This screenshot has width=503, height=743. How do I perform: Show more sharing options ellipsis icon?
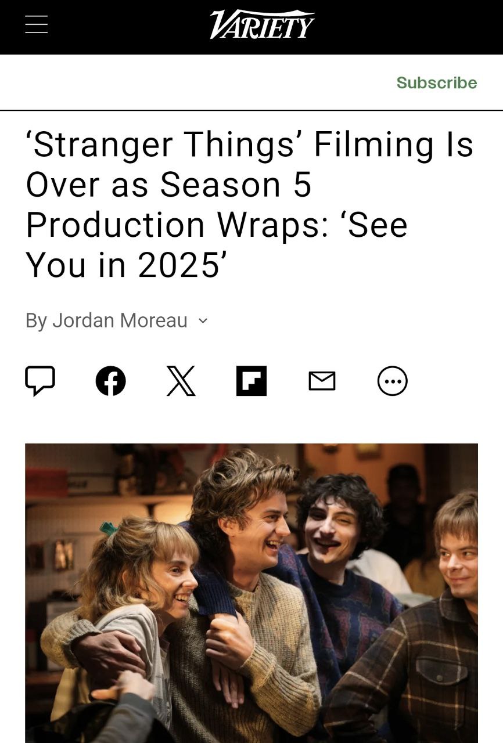[x=393, y=381]
